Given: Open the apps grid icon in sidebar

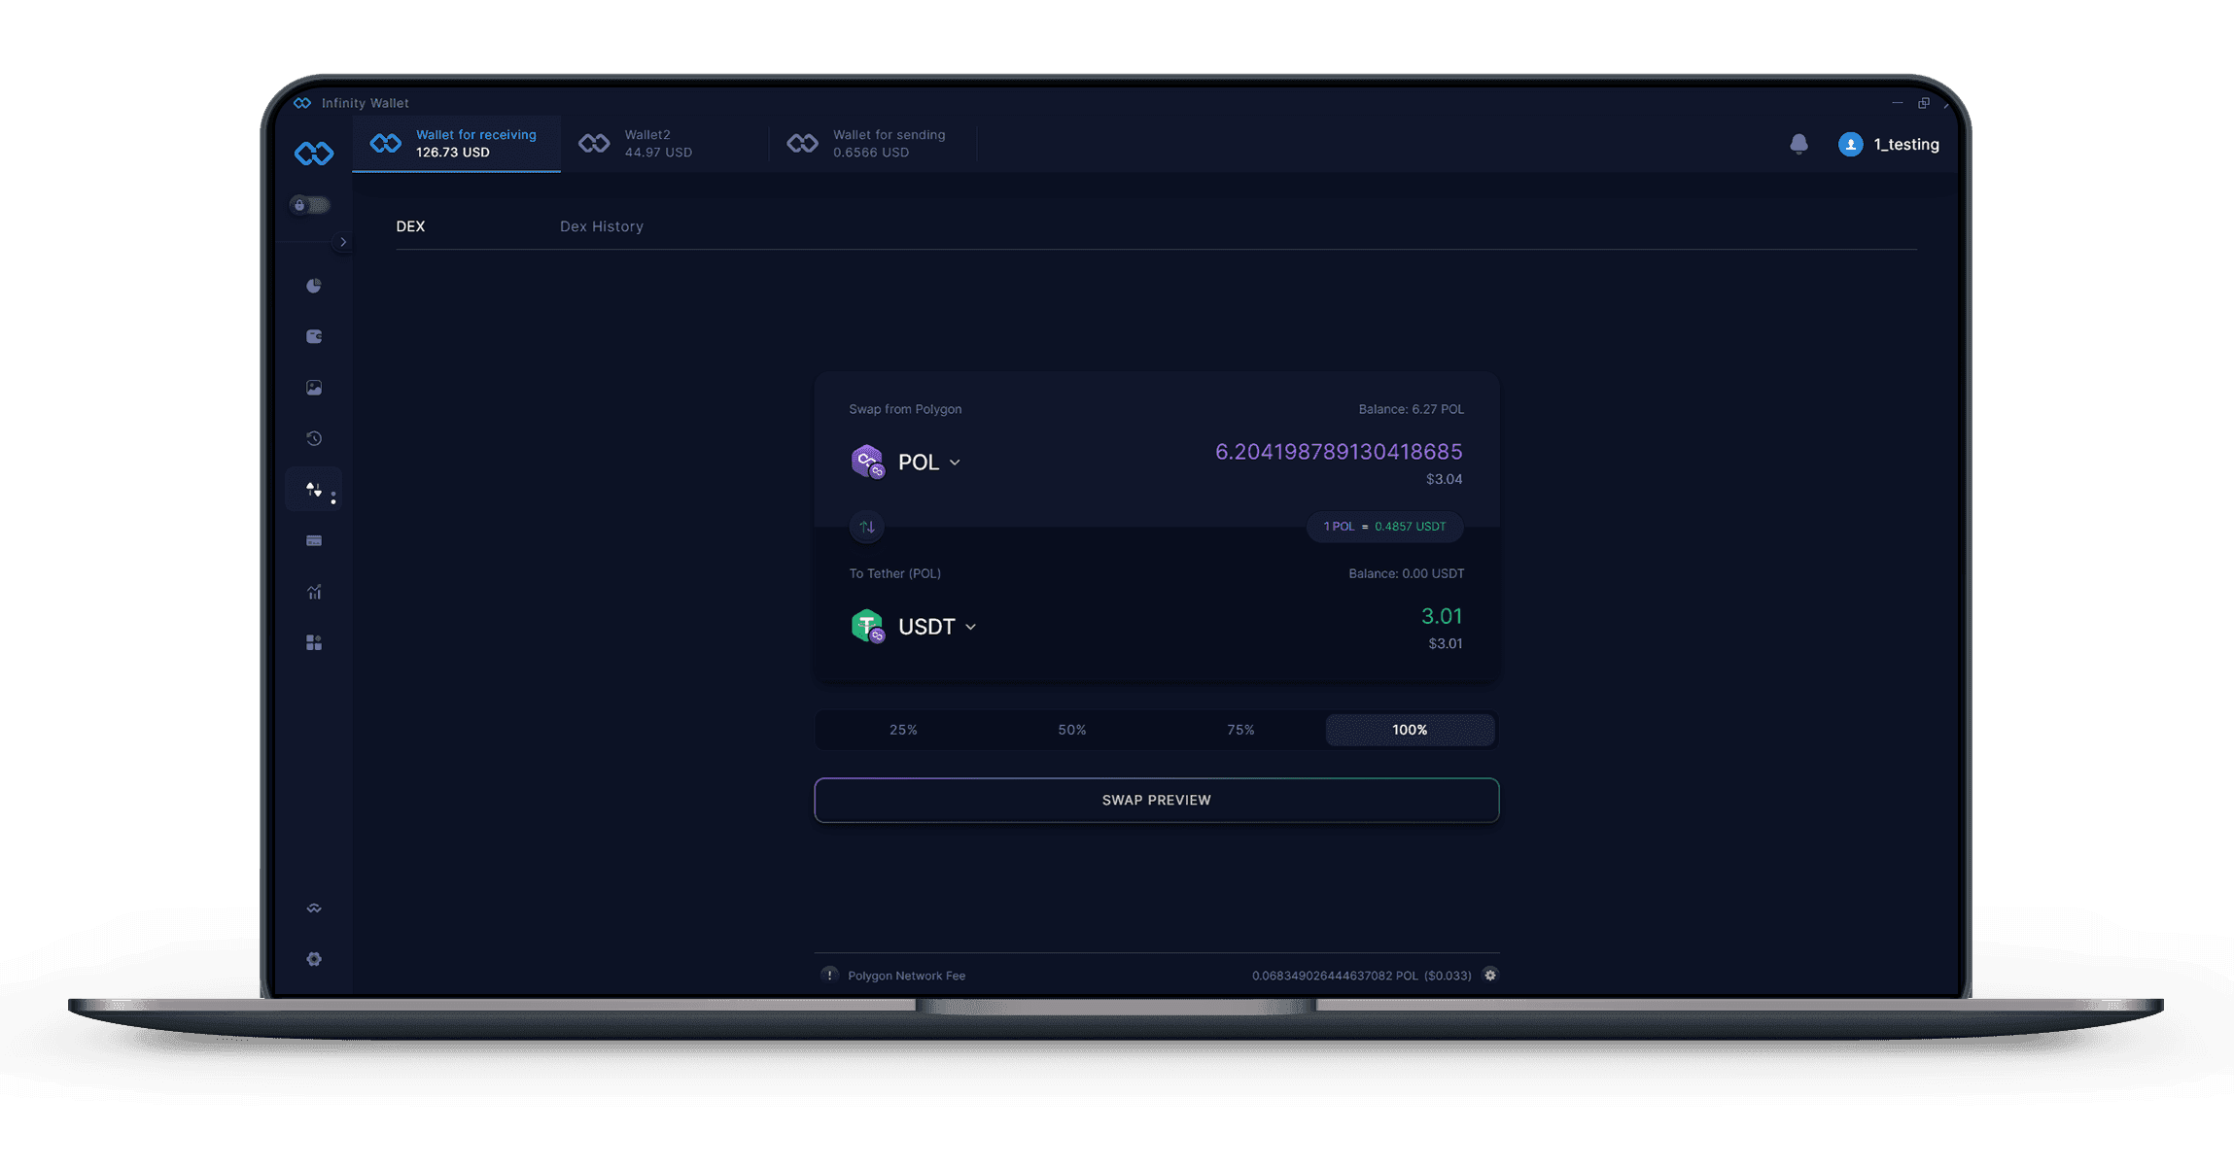Looking at the screenshot, I should point(314,642).
